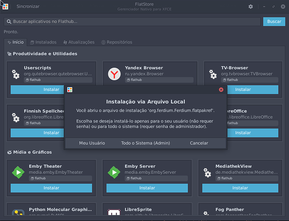Click the Python Molecular Graphics icon
Screen dimensions: 289x221
click(18, 213)
